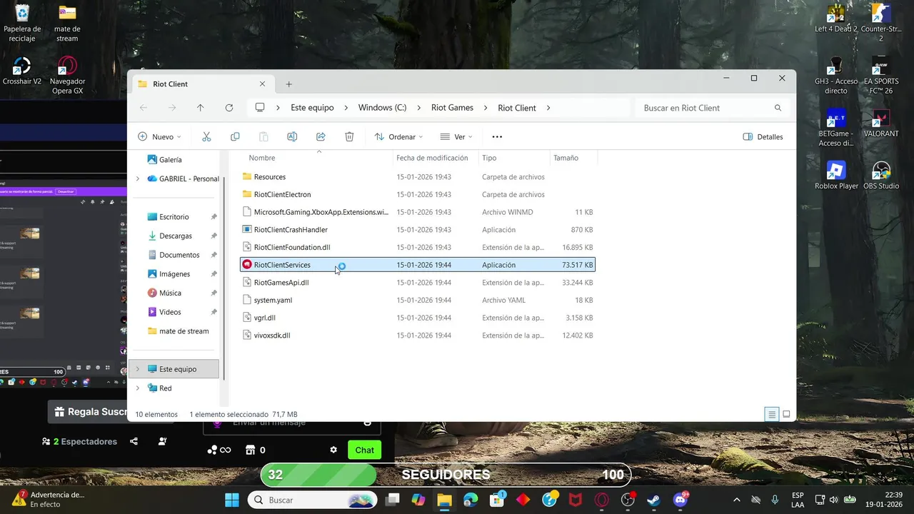Screen dimensions: 914x514
Task: Switch to large thumbnails view icon
Action: (786, 414)
